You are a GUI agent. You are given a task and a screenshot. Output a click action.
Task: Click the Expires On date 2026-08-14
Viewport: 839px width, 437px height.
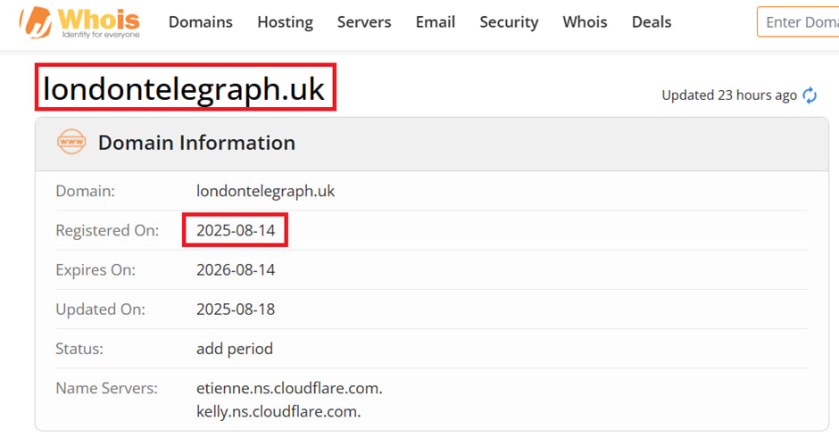click(236, 269)
